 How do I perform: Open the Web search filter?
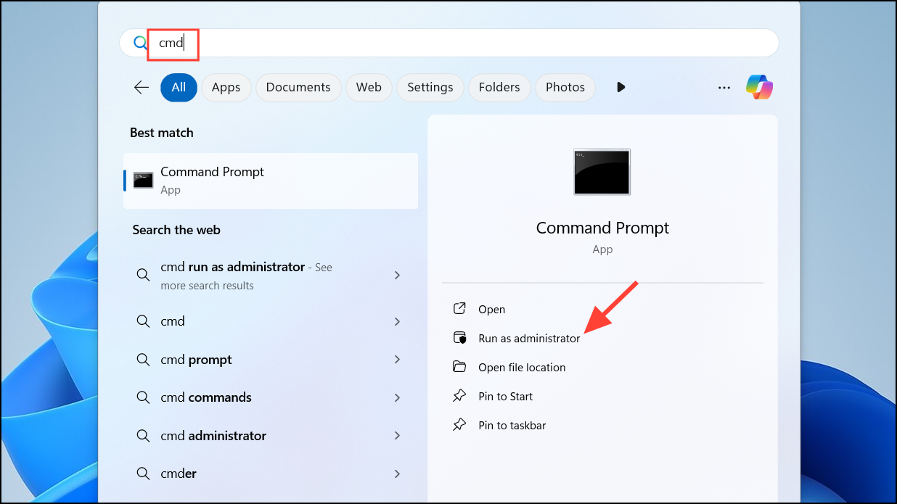click(369, 87)
